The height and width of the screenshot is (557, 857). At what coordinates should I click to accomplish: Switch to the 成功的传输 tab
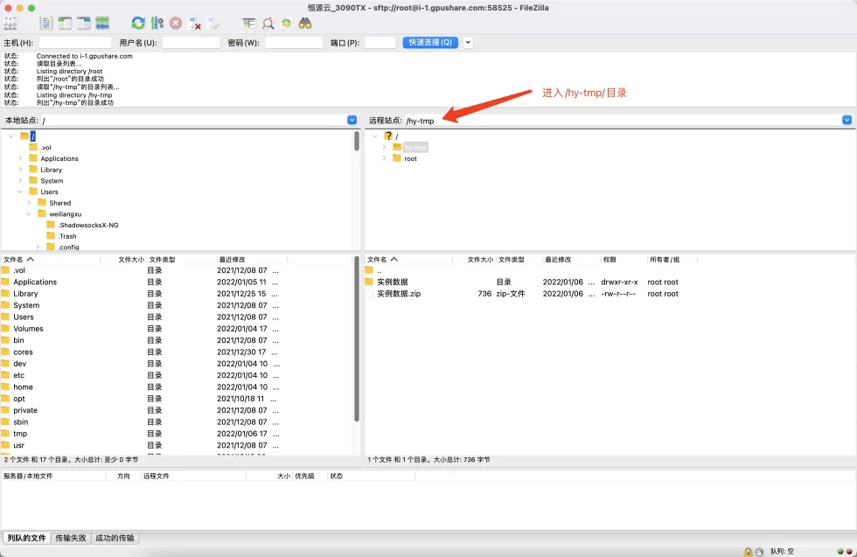click(x=115, y=538)
